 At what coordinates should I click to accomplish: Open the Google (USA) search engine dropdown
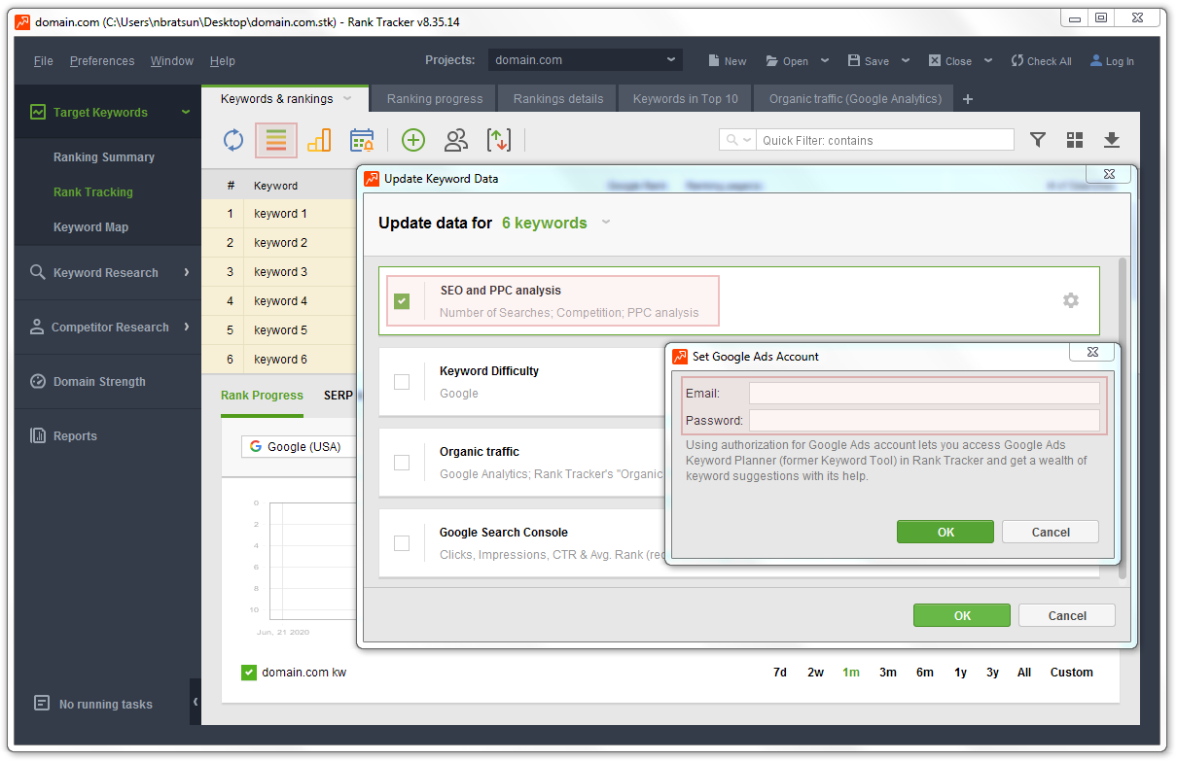coord(298,446)
